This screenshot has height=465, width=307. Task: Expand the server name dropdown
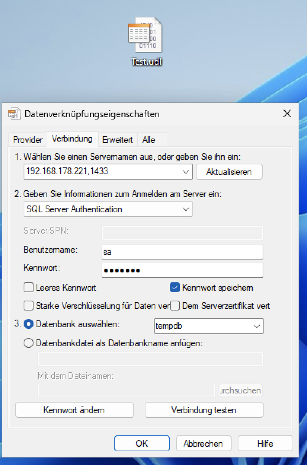coord(186,172)
